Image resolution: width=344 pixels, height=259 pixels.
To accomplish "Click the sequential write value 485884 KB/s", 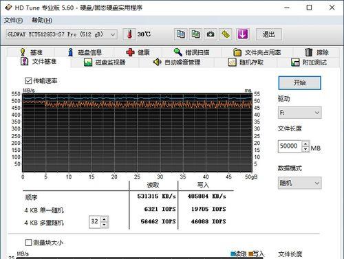I will [x=206, y=196].
